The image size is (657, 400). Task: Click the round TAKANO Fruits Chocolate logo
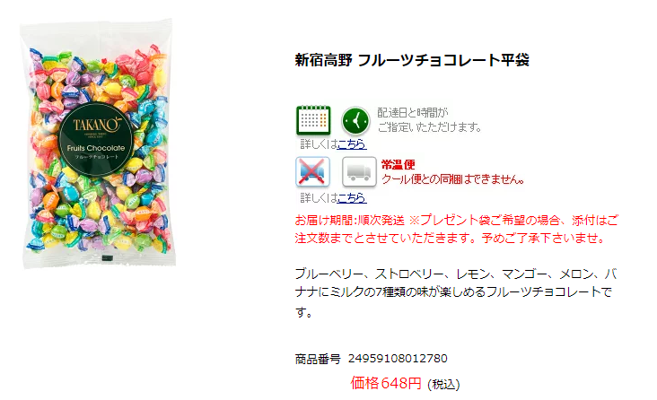coord(96,139)
